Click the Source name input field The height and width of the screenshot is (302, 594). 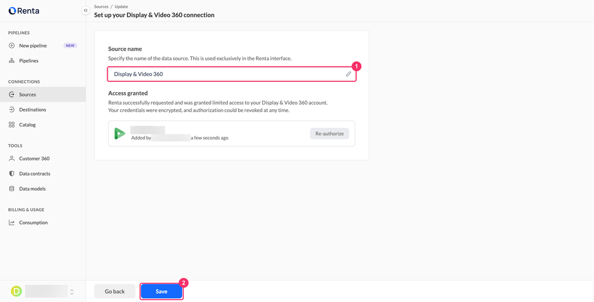pos(232,74)
